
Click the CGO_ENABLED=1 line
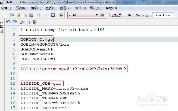(x=38, y=59)
